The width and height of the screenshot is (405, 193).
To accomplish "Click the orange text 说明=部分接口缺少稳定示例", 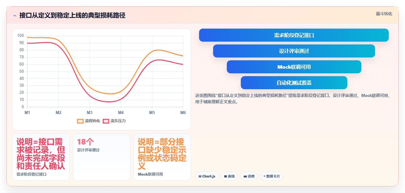I will tap(162, 154).
